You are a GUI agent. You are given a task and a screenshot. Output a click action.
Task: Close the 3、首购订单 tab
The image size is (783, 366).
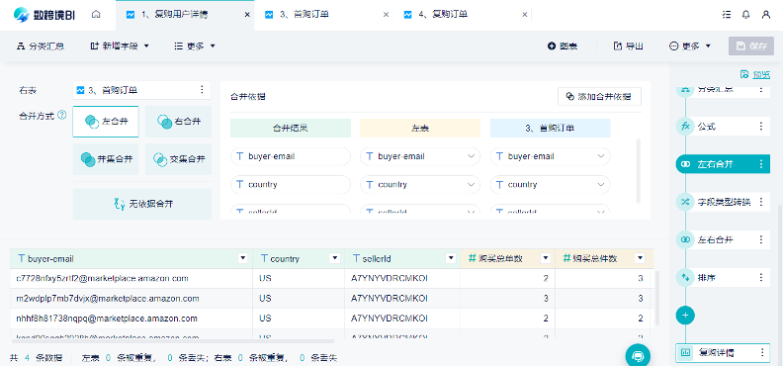(386, 15)
